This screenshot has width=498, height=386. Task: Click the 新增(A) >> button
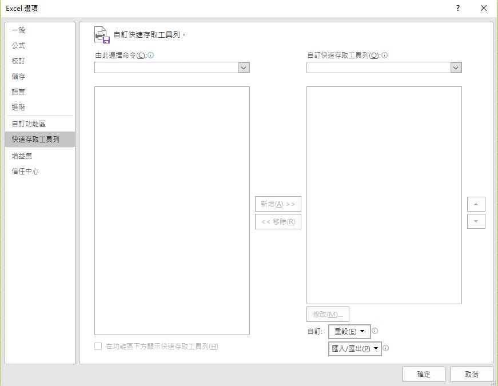tap(278, 204)
